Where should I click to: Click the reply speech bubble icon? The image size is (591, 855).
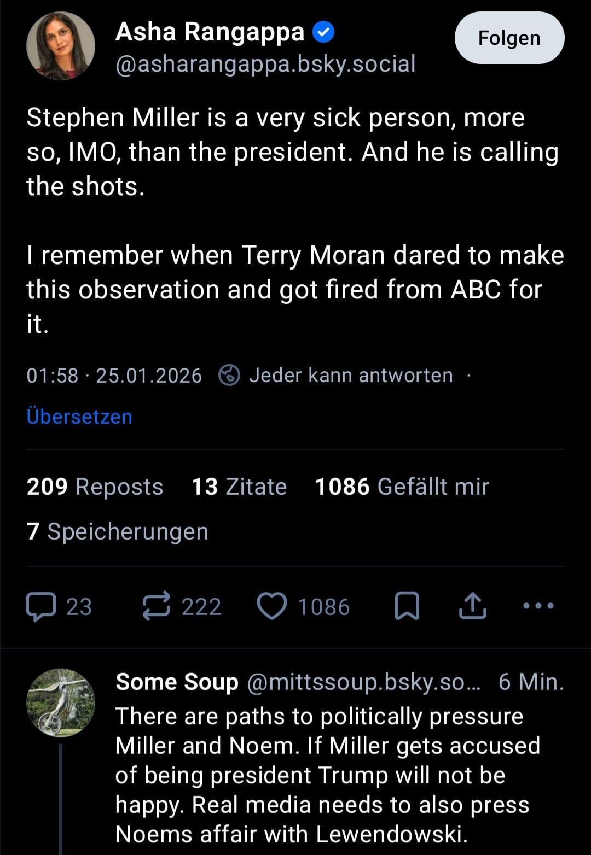click(x=42, y=607)
